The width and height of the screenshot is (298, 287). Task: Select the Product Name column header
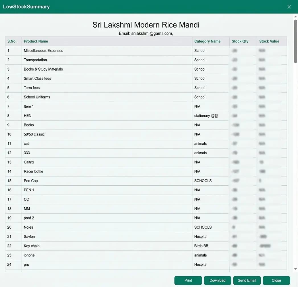pos(107,41)
